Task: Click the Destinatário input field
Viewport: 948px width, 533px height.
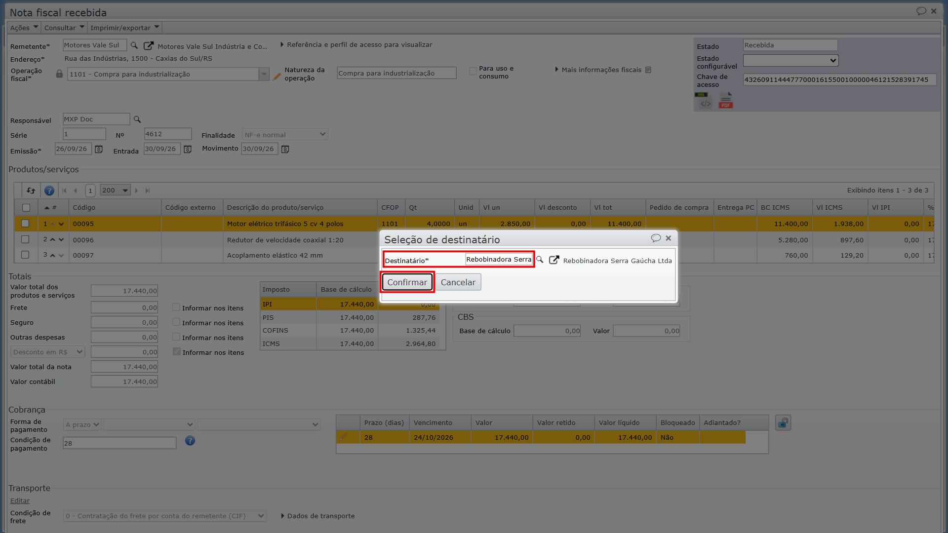Action: [499, 260]
